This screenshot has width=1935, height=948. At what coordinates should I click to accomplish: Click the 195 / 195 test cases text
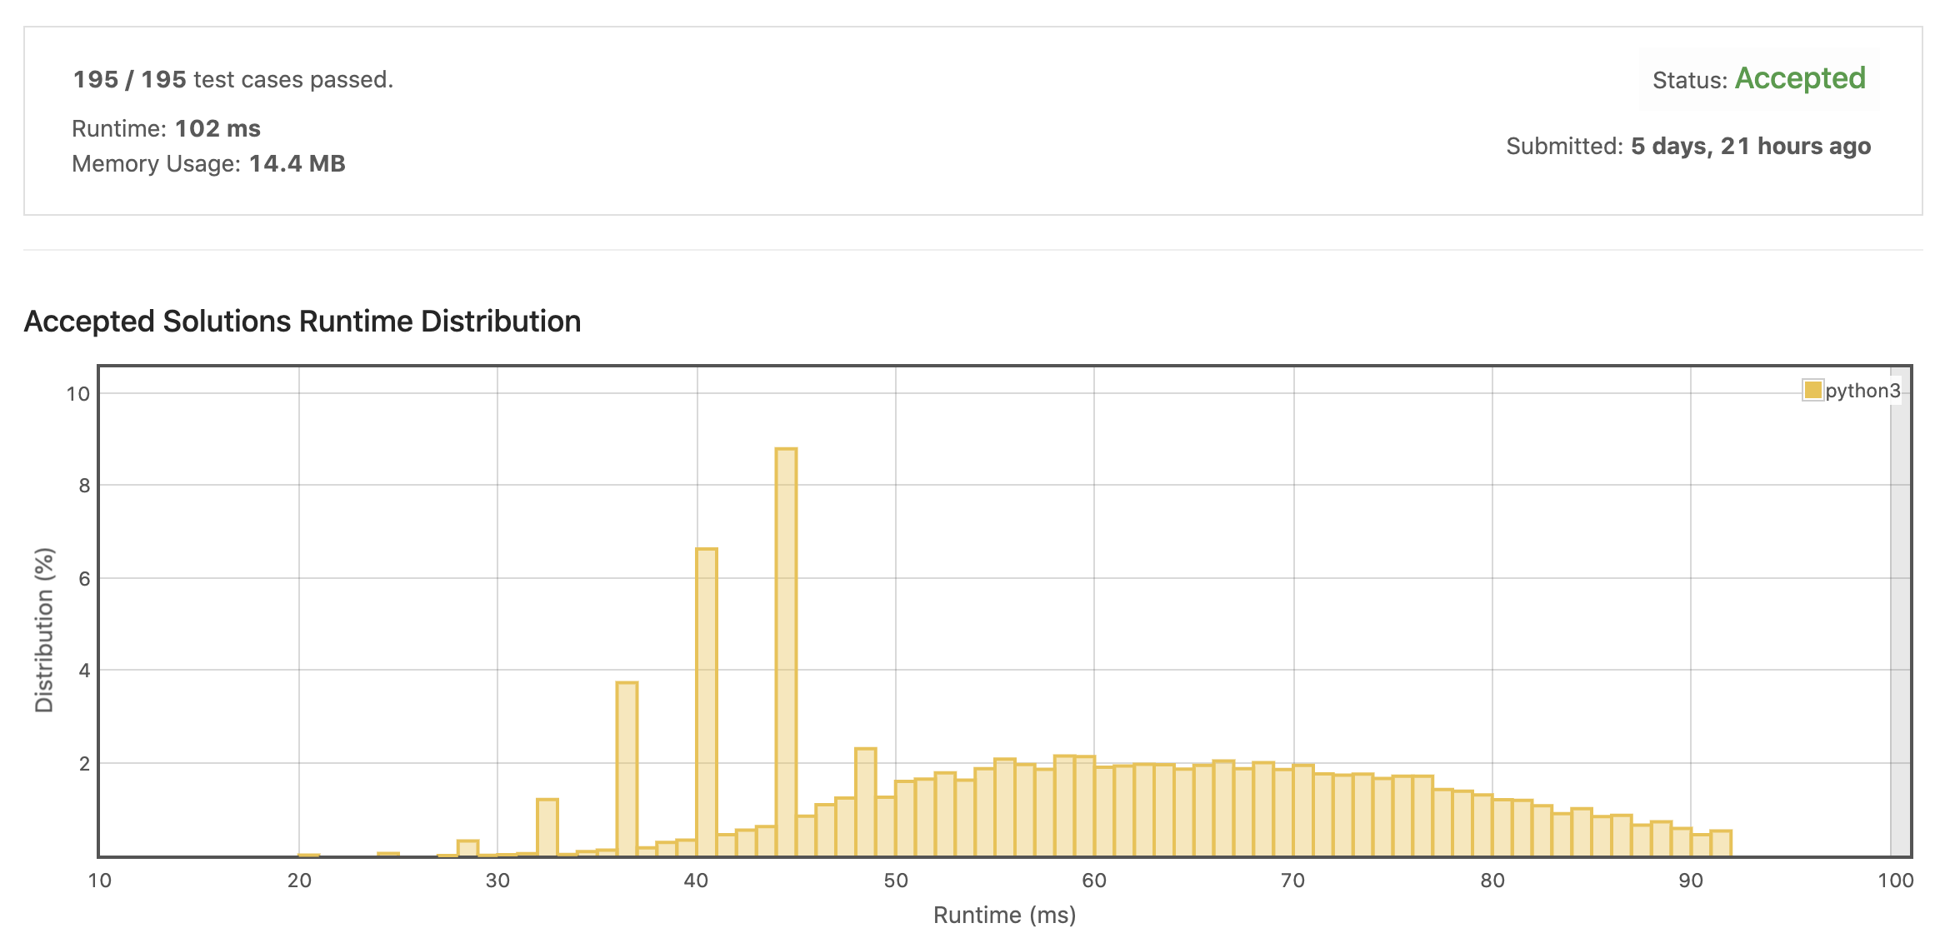point(232,79)
